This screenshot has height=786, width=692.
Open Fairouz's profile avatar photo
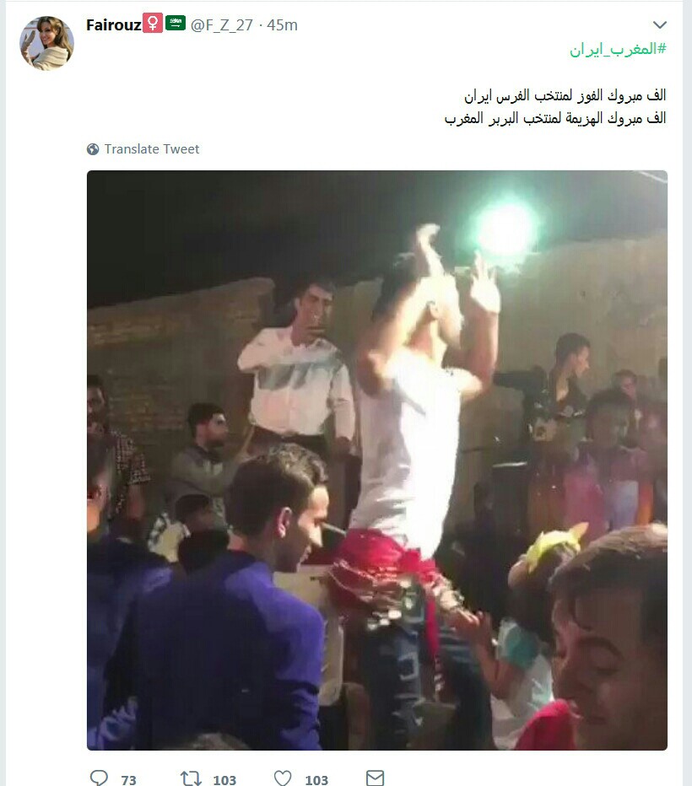click(46, 43)
